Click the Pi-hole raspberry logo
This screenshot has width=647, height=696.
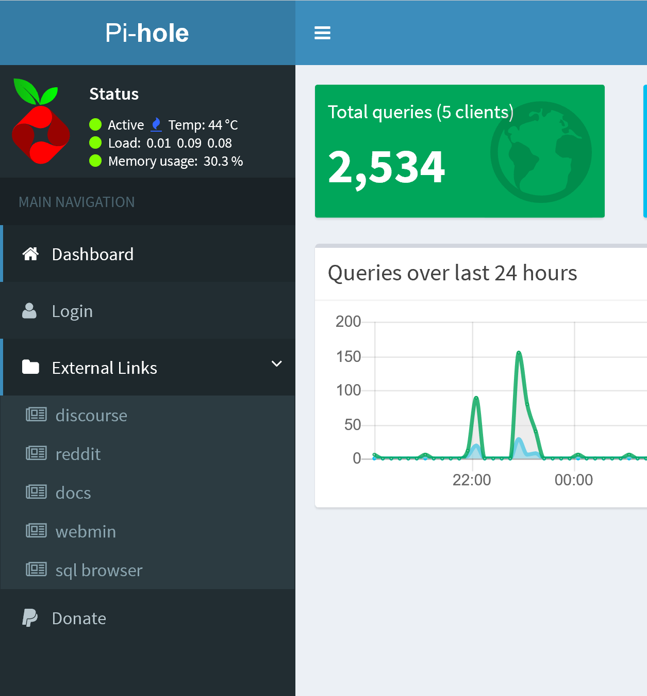coord(40,122)
